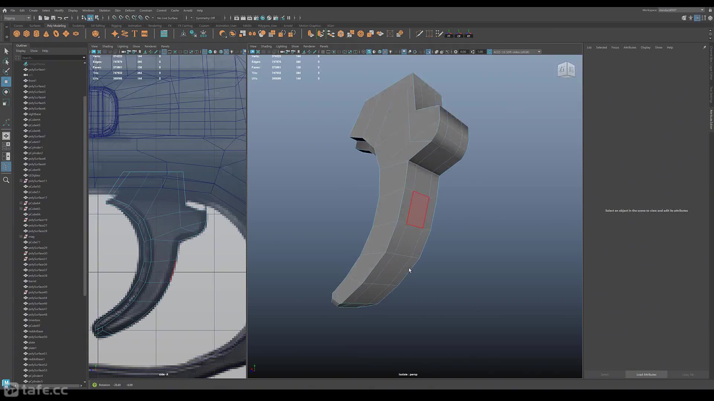This screenshot has width=714, height=401.
Task: Toggle use all lights in persp viewport
Action: click(x=390, y=52)
